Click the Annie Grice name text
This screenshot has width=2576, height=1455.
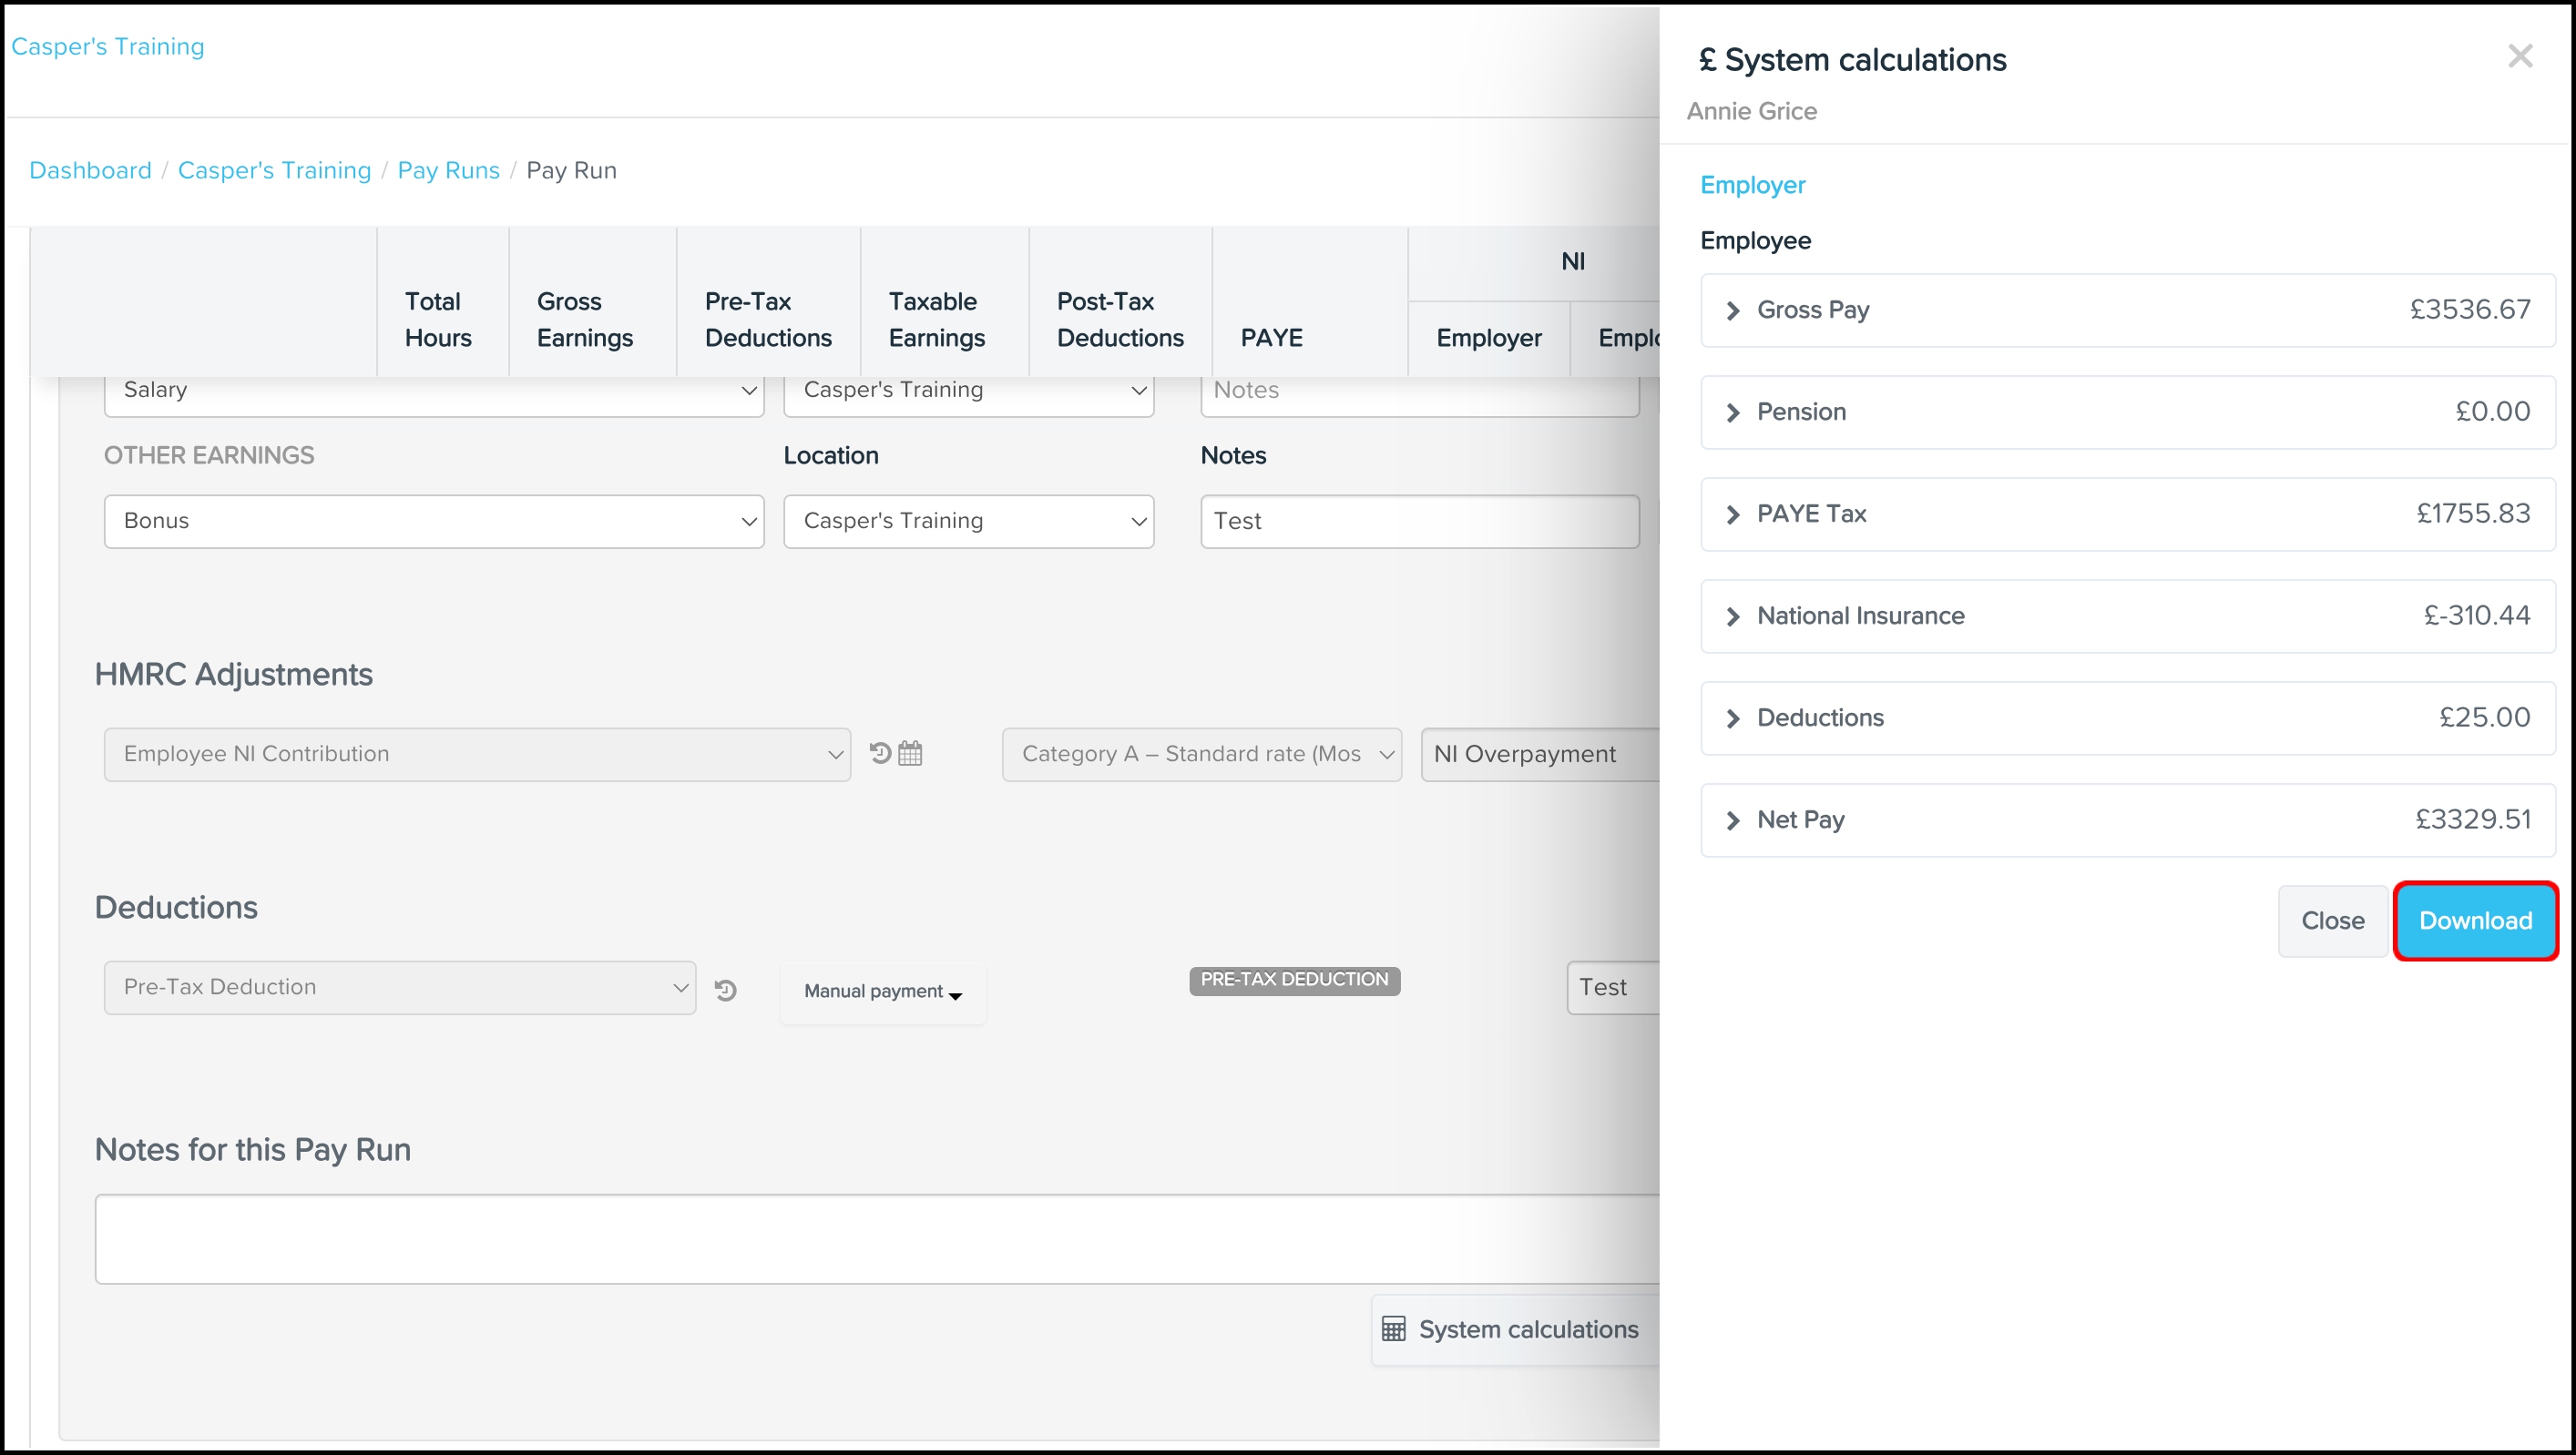click(x=1751, y=111)
